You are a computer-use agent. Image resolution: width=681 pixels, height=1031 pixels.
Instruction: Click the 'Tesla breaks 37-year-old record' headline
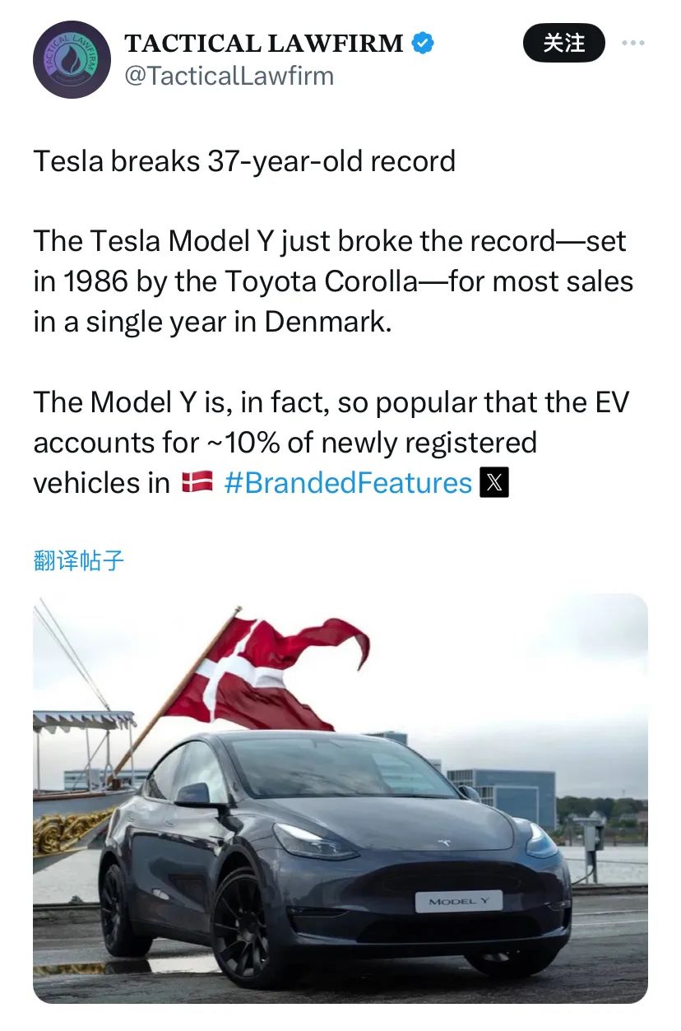point(244,160)
